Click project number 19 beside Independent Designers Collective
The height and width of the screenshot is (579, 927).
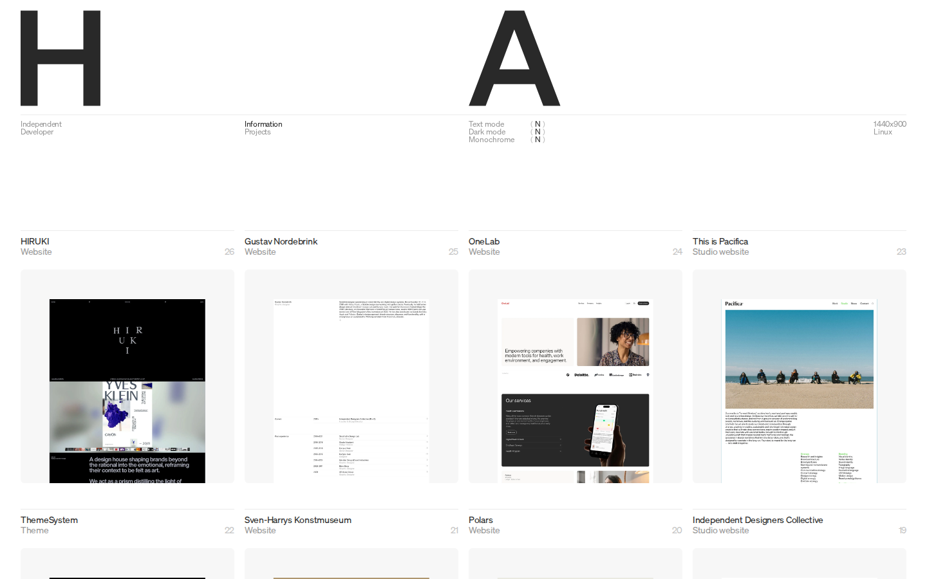point(903,530)
